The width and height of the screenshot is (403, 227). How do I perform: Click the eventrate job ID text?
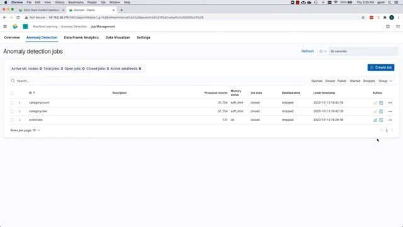coord(36,120)
